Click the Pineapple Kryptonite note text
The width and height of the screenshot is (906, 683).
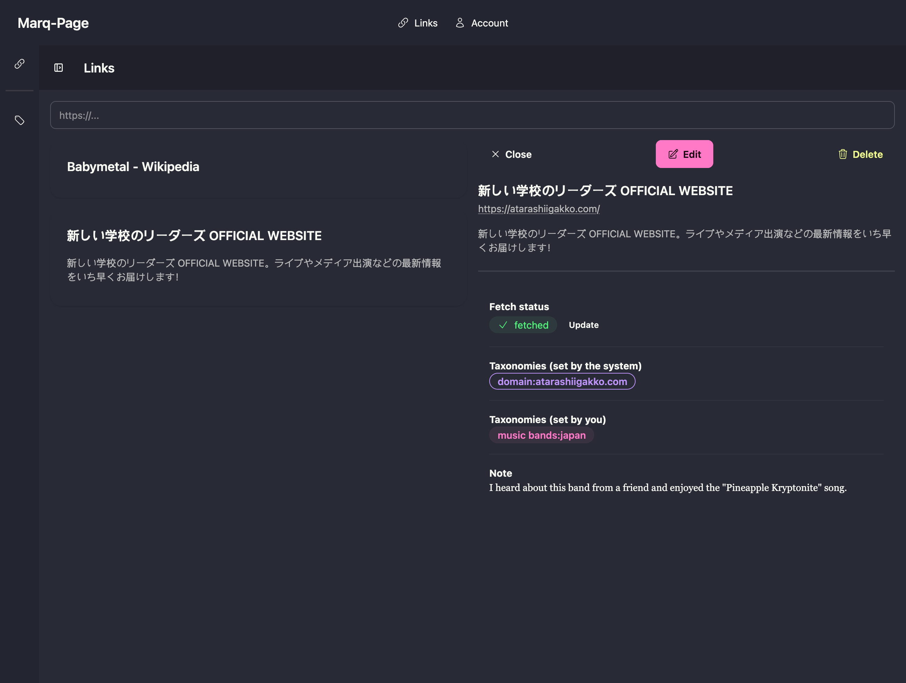(668, 488)
